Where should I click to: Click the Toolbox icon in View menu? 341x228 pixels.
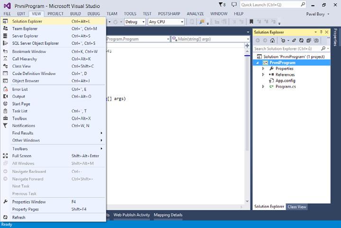coord(5,118)
